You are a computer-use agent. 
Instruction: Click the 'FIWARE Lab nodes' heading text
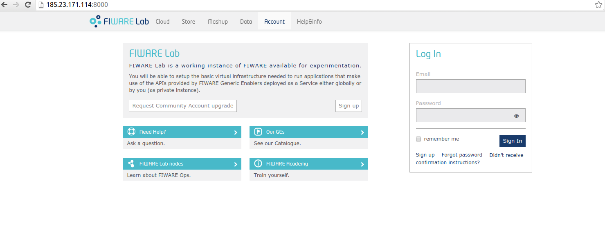tap(162, 164)
